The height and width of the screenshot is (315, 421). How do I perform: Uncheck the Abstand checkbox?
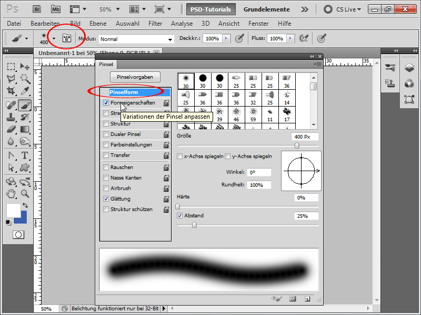click(x=179, y=216)
